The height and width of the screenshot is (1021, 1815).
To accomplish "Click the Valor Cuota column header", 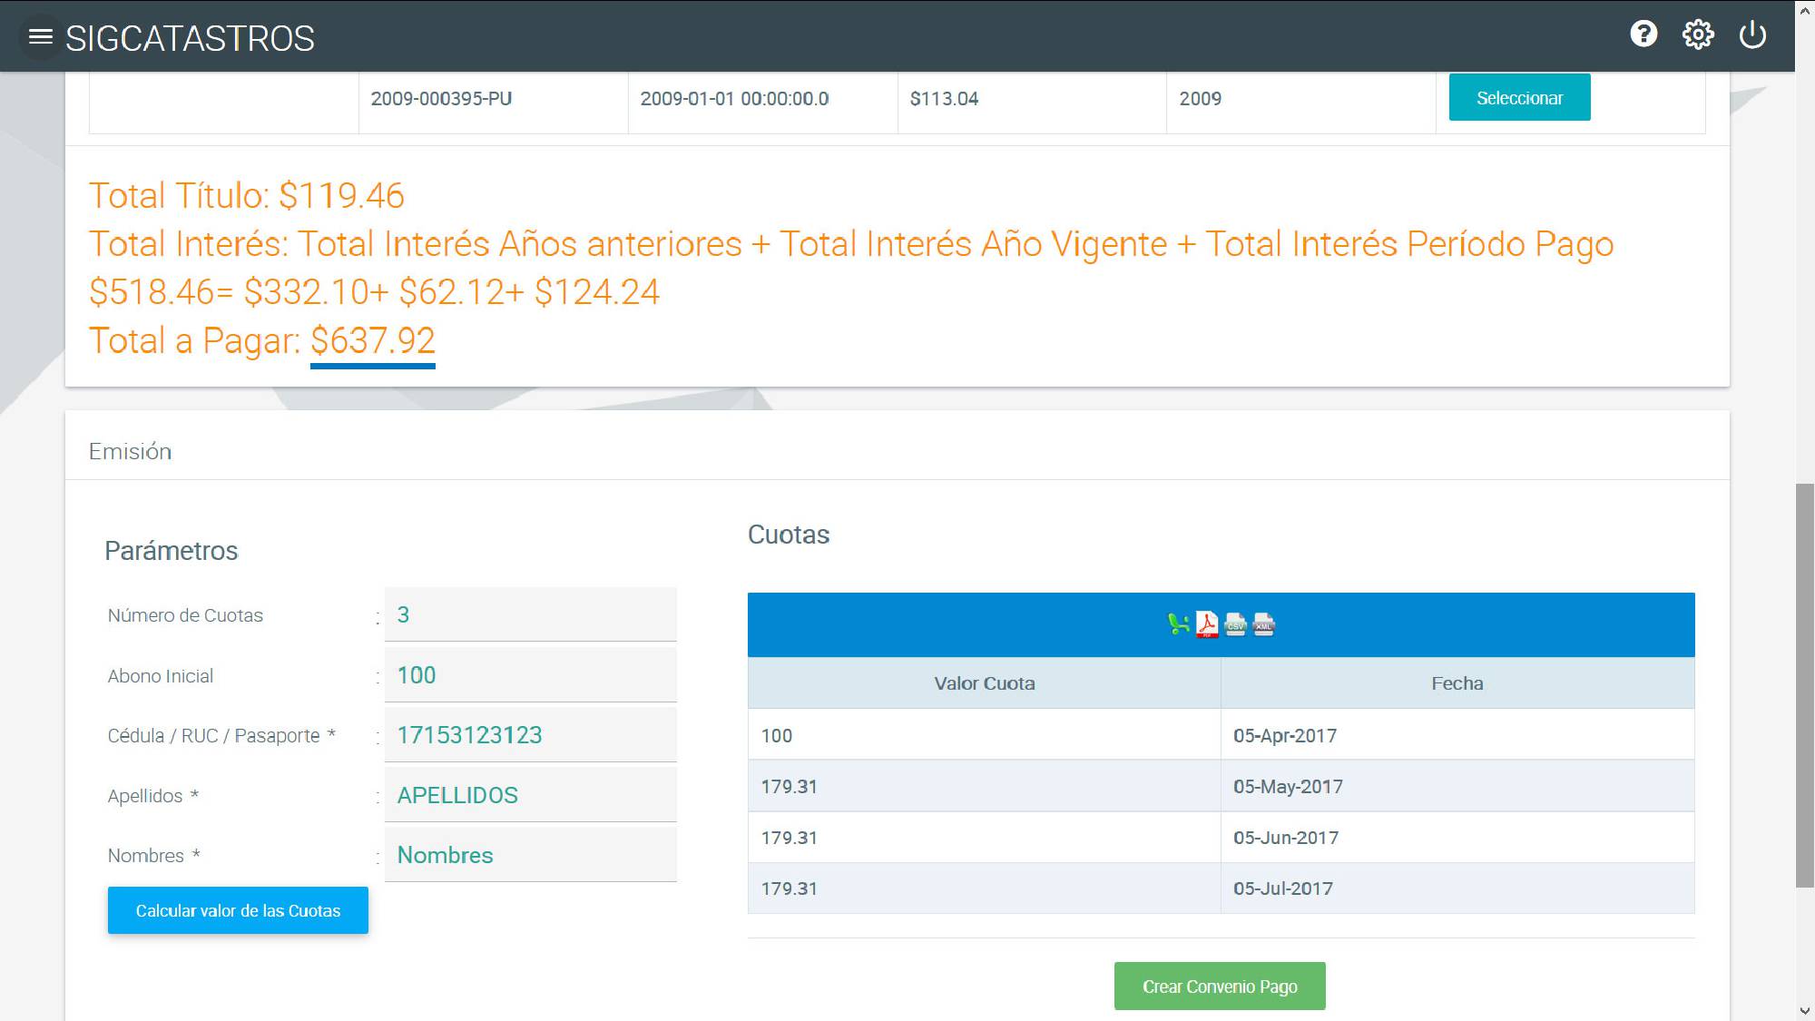I will 984,682.
